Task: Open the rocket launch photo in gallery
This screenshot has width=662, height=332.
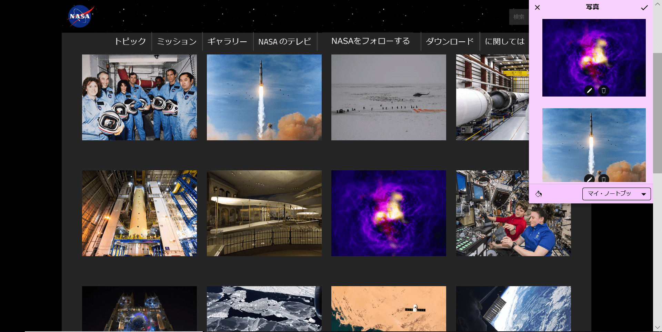Action: coord(264,97)
